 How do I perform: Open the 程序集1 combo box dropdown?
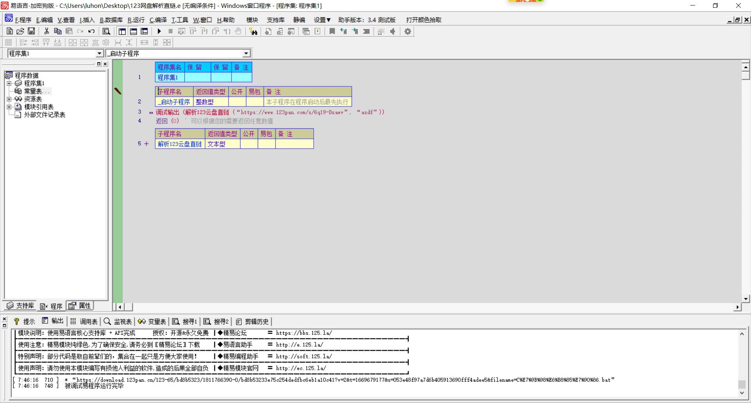pyautogui.click(x=99, y=53)
